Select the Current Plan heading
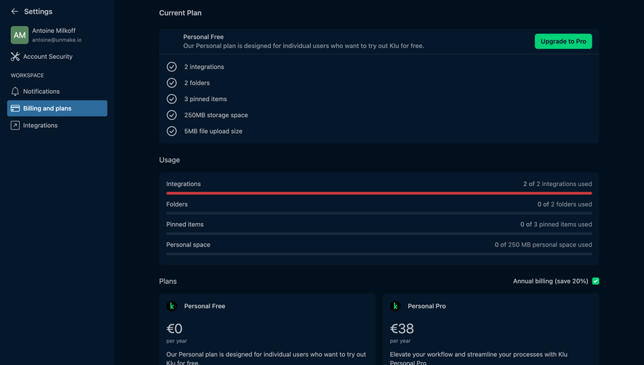This screenshot has height=365, width=644. point(180,13)
